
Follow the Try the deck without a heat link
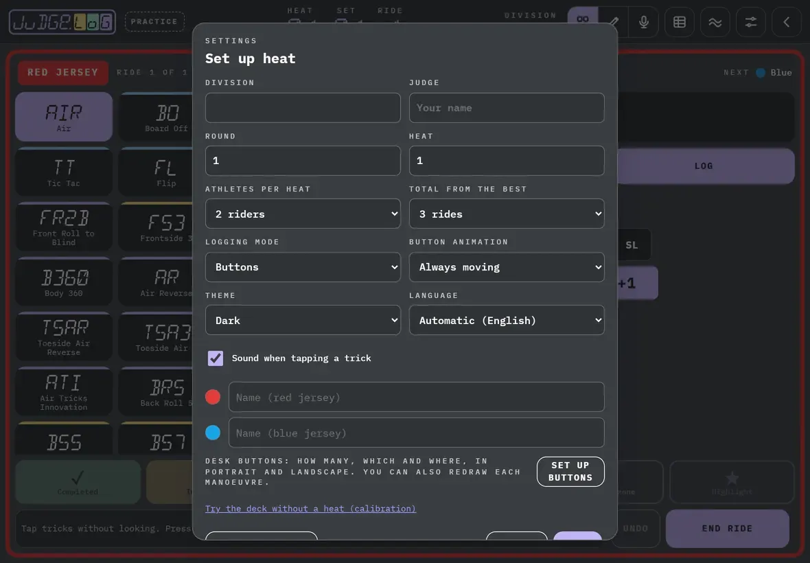(x=310, y=509)
